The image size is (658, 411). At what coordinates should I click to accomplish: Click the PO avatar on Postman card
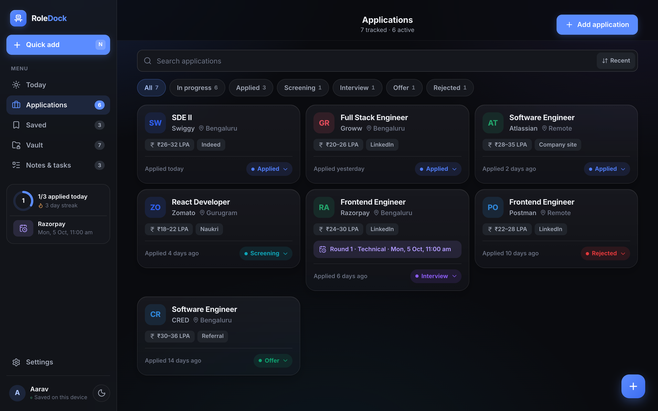point(493,207)
